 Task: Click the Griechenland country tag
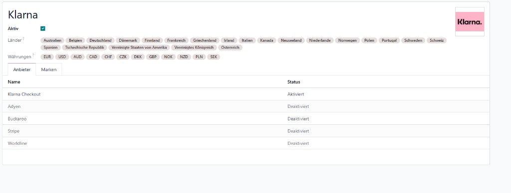pyautogui.click(x=205, y=41)
